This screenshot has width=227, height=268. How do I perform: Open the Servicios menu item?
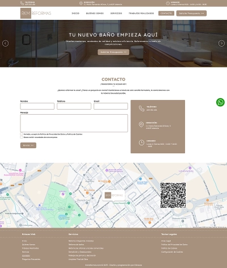[116, 13]
